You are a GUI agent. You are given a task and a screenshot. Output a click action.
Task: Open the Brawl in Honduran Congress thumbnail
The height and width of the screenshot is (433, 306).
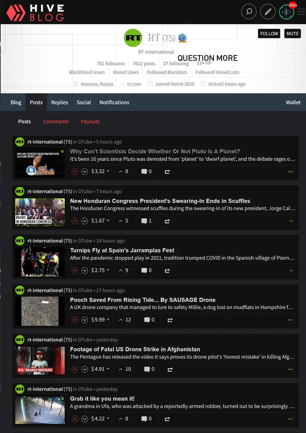click(40, 212)
